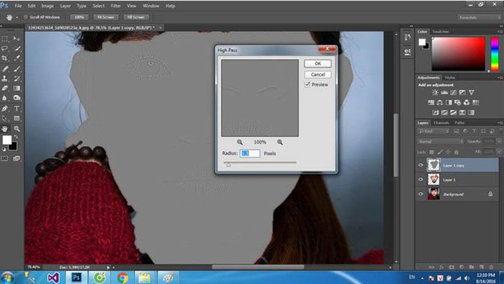
Task: Click the Fit Screen button
Action: (106, 17)
